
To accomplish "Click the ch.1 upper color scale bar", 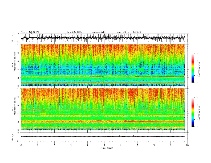I will pyautogui.click(x=193, y=68).
